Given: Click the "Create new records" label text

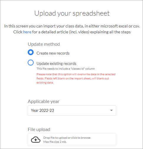Looking at the screenshot, I should pos(53,53).
